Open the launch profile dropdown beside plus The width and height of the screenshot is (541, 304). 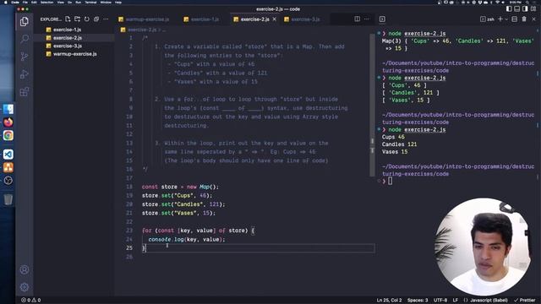click(x=506, y=19)
